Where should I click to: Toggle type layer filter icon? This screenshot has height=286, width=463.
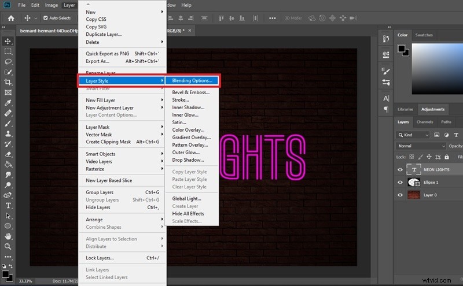click(456, 135)
